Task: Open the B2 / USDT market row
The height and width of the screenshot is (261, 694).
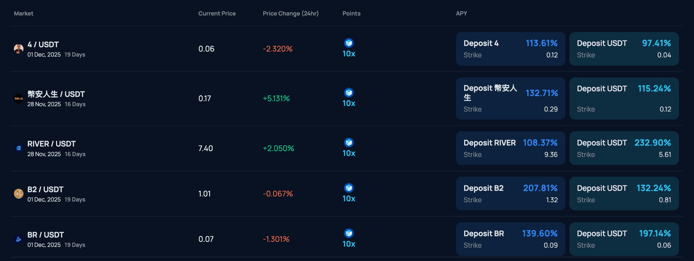Action: 346,194
